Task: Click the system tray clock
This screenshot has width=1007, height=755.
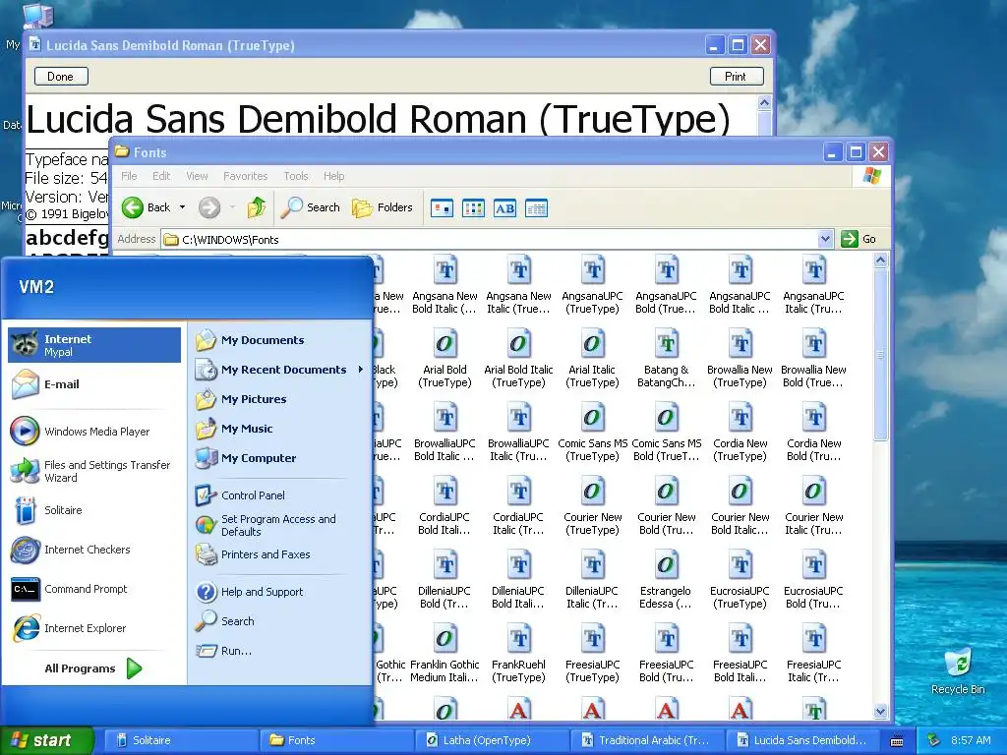Action: click(x=971, y=740)
